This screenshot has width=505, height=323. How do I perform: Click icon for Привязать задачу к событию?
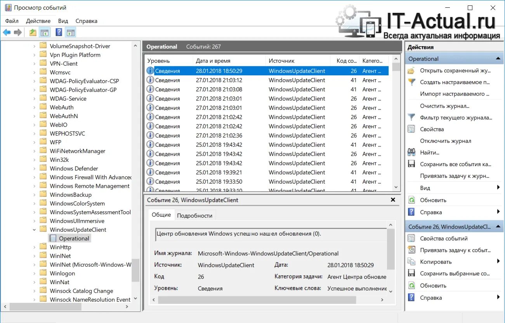(411, 250)
